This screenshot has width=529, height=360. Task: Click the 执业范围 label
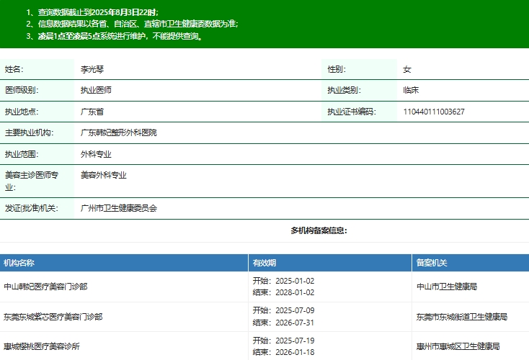coord(22,154)
